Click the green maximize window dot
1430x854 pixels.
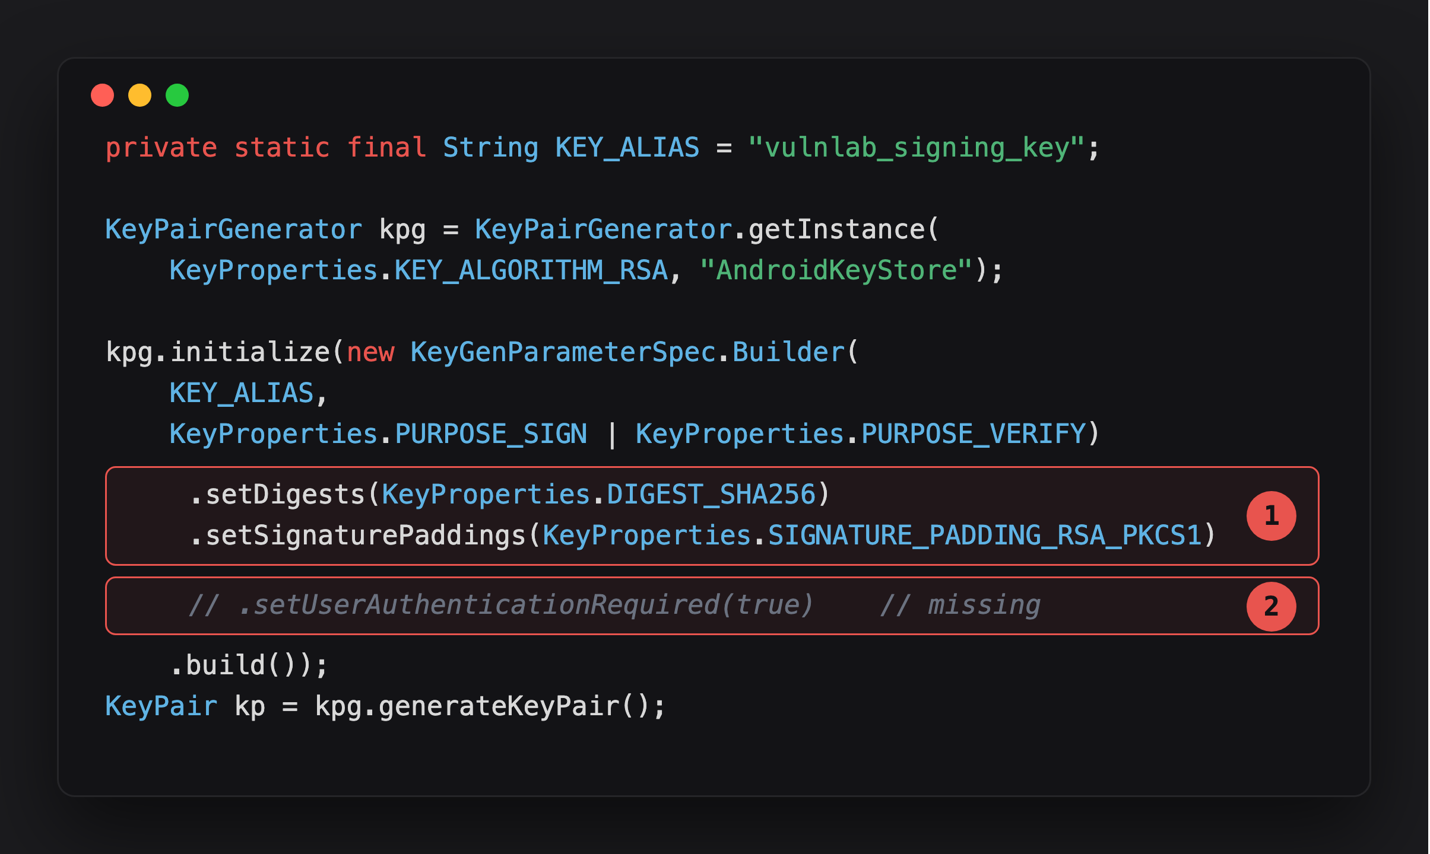[177, 95]
